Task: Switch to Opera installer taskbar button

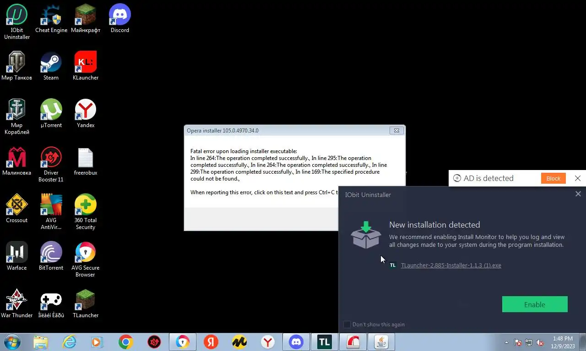Action: click(353, 342)
